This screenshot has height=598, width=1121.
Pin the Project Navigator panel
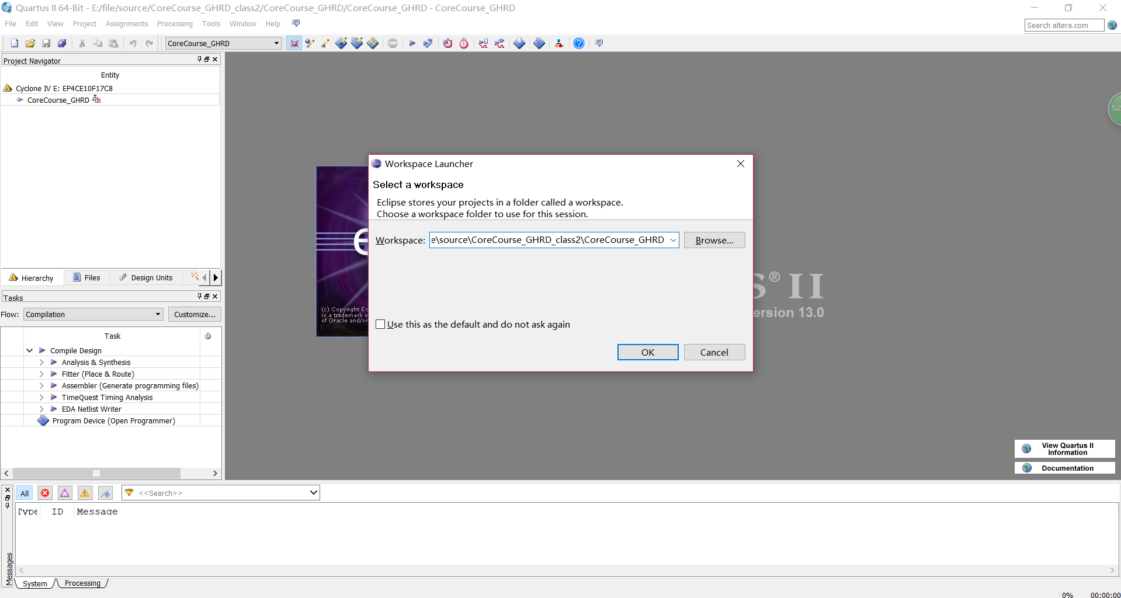point(199,59)
